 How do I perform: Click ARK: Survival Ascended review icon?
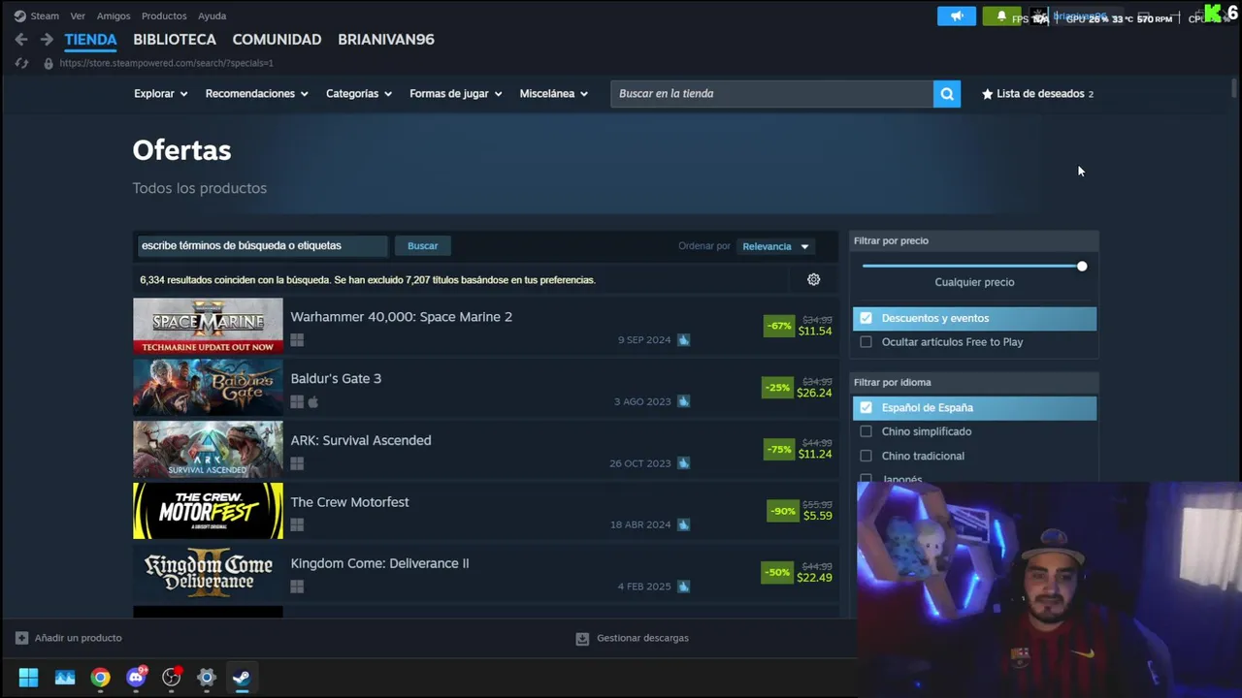[683, 463]
